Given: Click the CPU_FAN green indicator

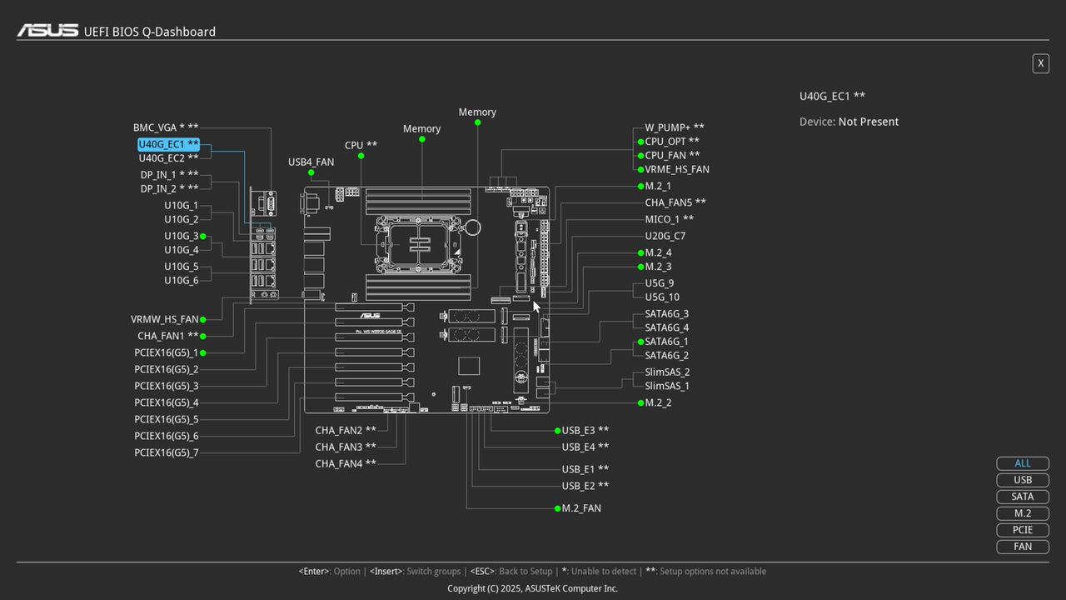Looking at the screenshot, I should point(640,155).
